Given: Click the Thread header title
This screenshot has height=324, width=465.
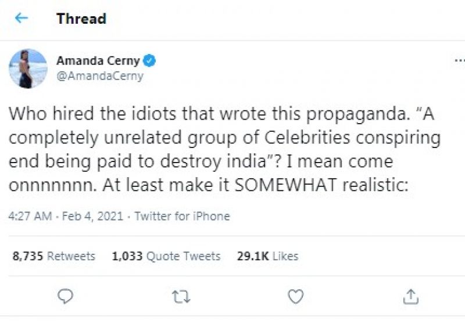Looking at the screenshot, I should (81, 19).
